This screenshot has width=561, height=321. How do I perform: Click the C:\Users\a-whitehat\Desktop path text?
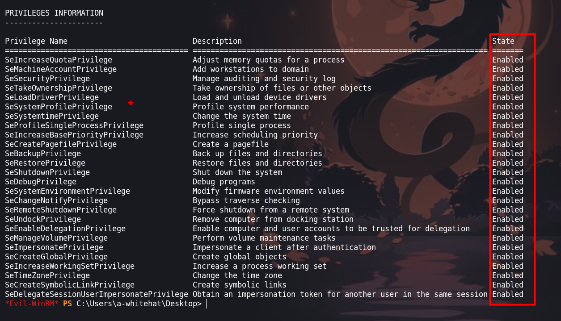click(138, 304)
